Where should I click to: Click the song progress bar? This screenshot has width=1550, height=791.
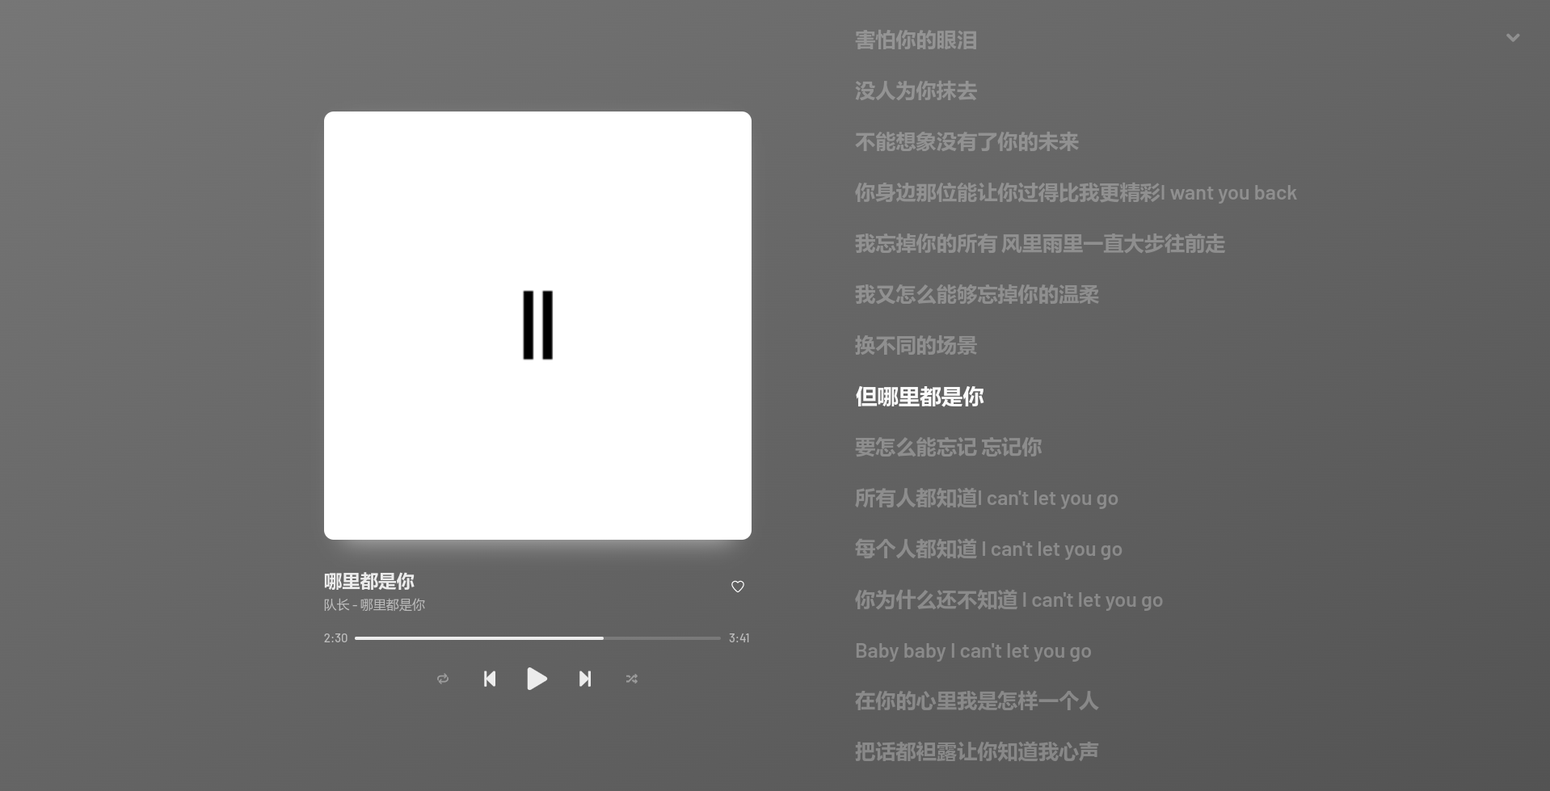pos(537,638)
